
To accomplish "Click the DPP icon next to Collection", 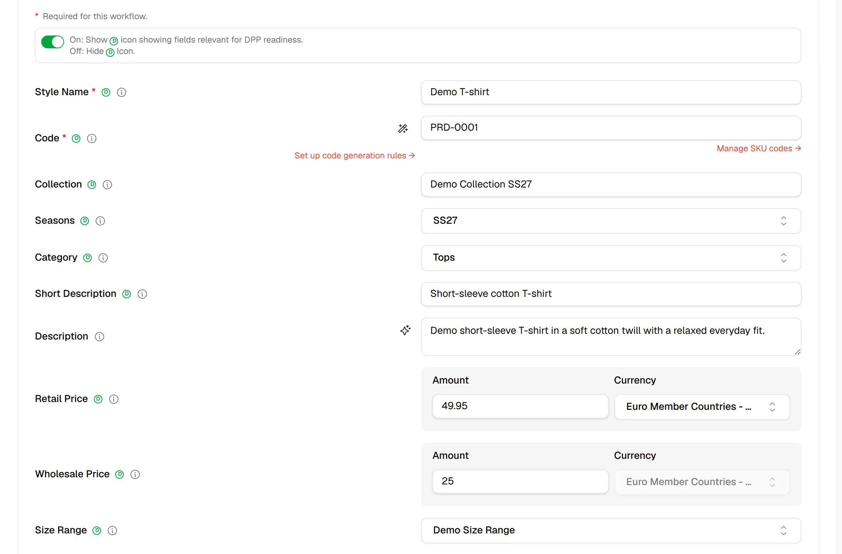I will pyautogui.click(x=92, y=185).
